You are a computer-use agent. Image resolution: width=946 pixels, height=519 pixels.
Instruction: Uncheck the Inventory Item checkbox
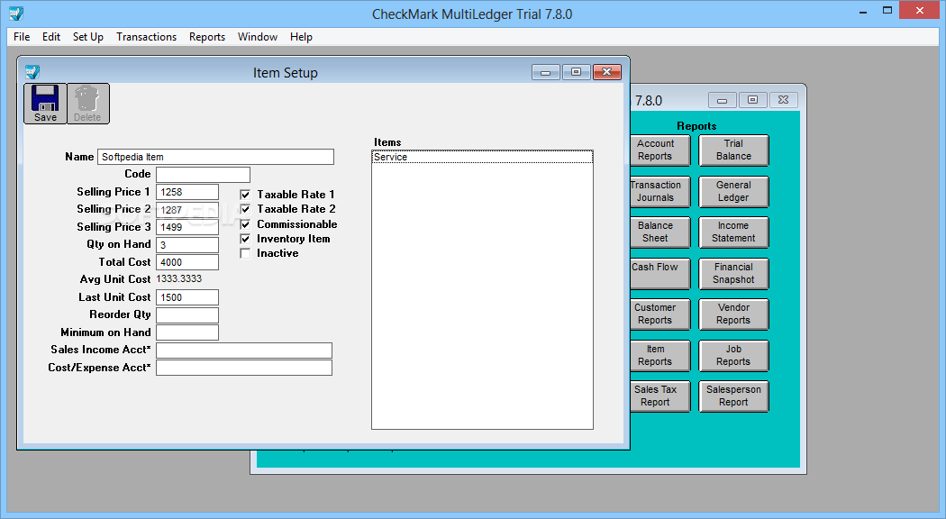(245, 239)
